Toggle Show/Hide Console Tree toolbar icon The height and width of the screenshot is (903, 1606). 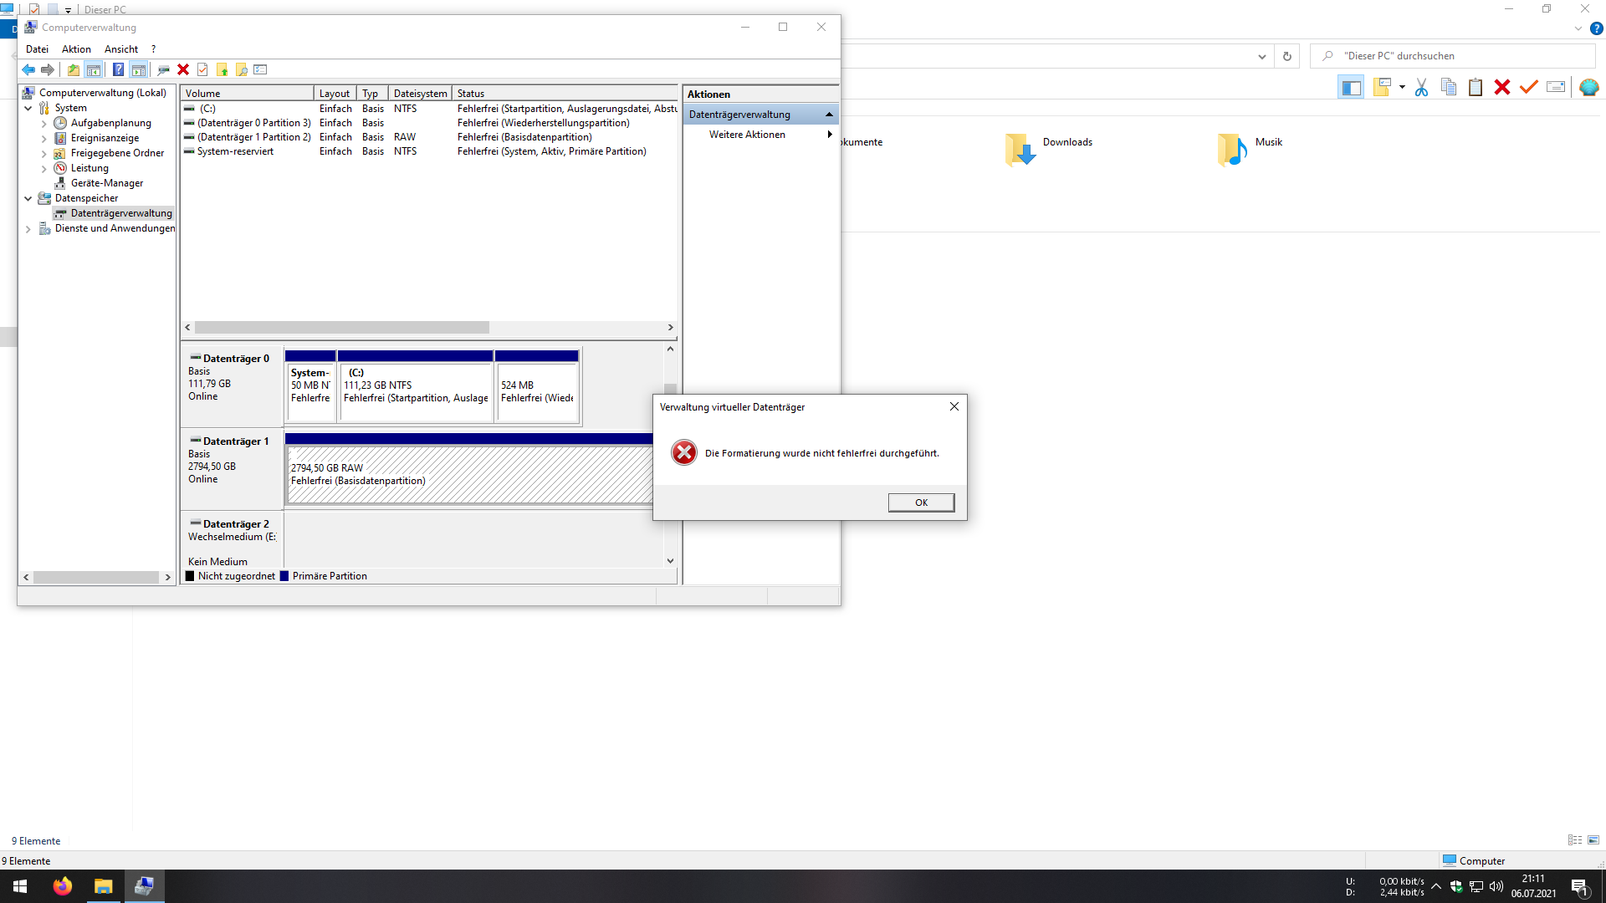[94, 69]
